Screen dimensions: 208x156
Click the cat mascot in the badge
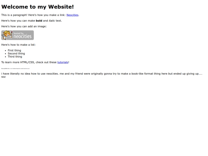(7, 35)
